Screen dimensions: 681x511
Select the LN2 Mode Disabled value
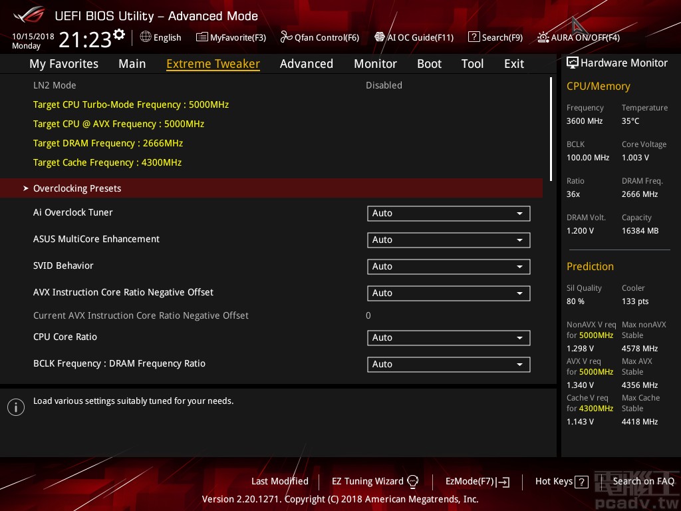(384, 85)
